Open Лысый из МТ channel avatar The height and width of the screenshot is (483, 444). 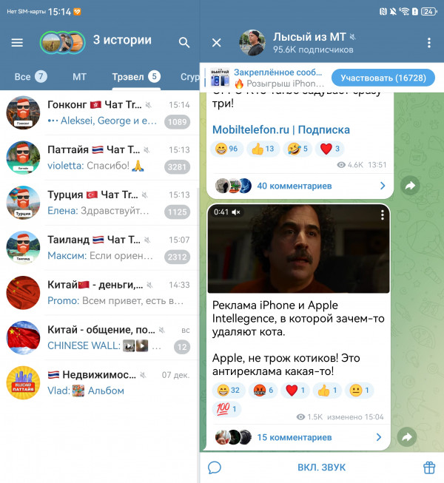pos(252,43)
